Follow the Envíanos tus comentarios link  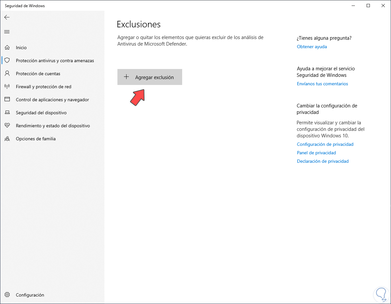pos(322,84)
